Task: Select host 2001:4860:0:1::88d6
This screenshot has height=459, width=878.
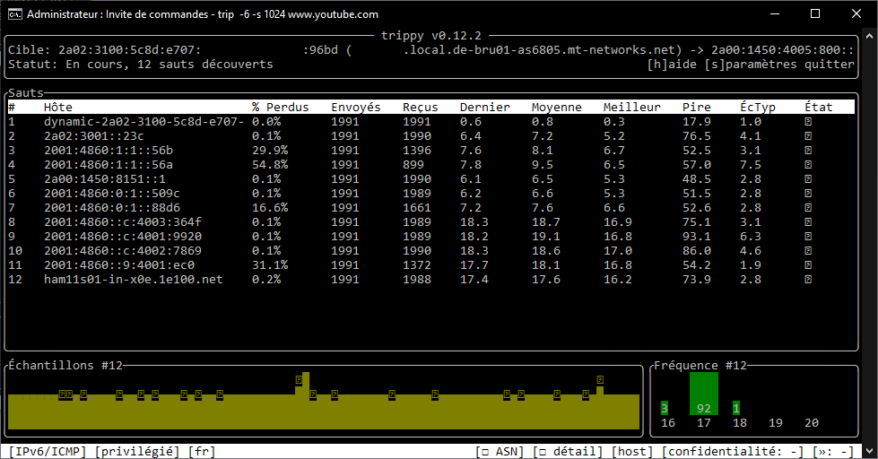Action: [112, 208]
